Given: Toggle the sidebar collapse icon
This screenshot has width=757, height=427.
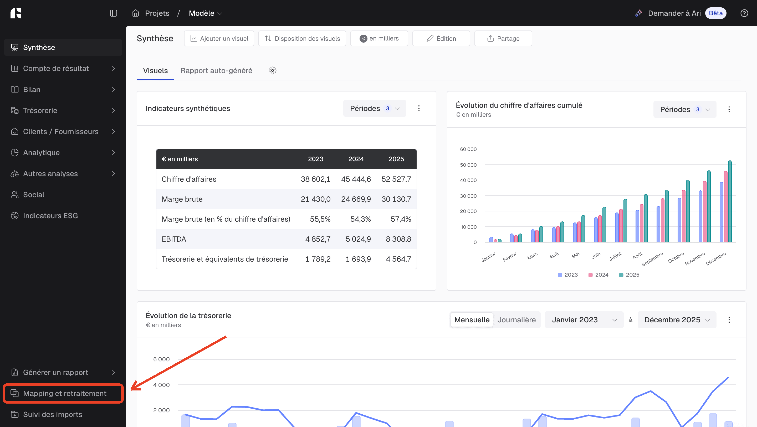Looking at the screenshot, I should click(114, 13).
